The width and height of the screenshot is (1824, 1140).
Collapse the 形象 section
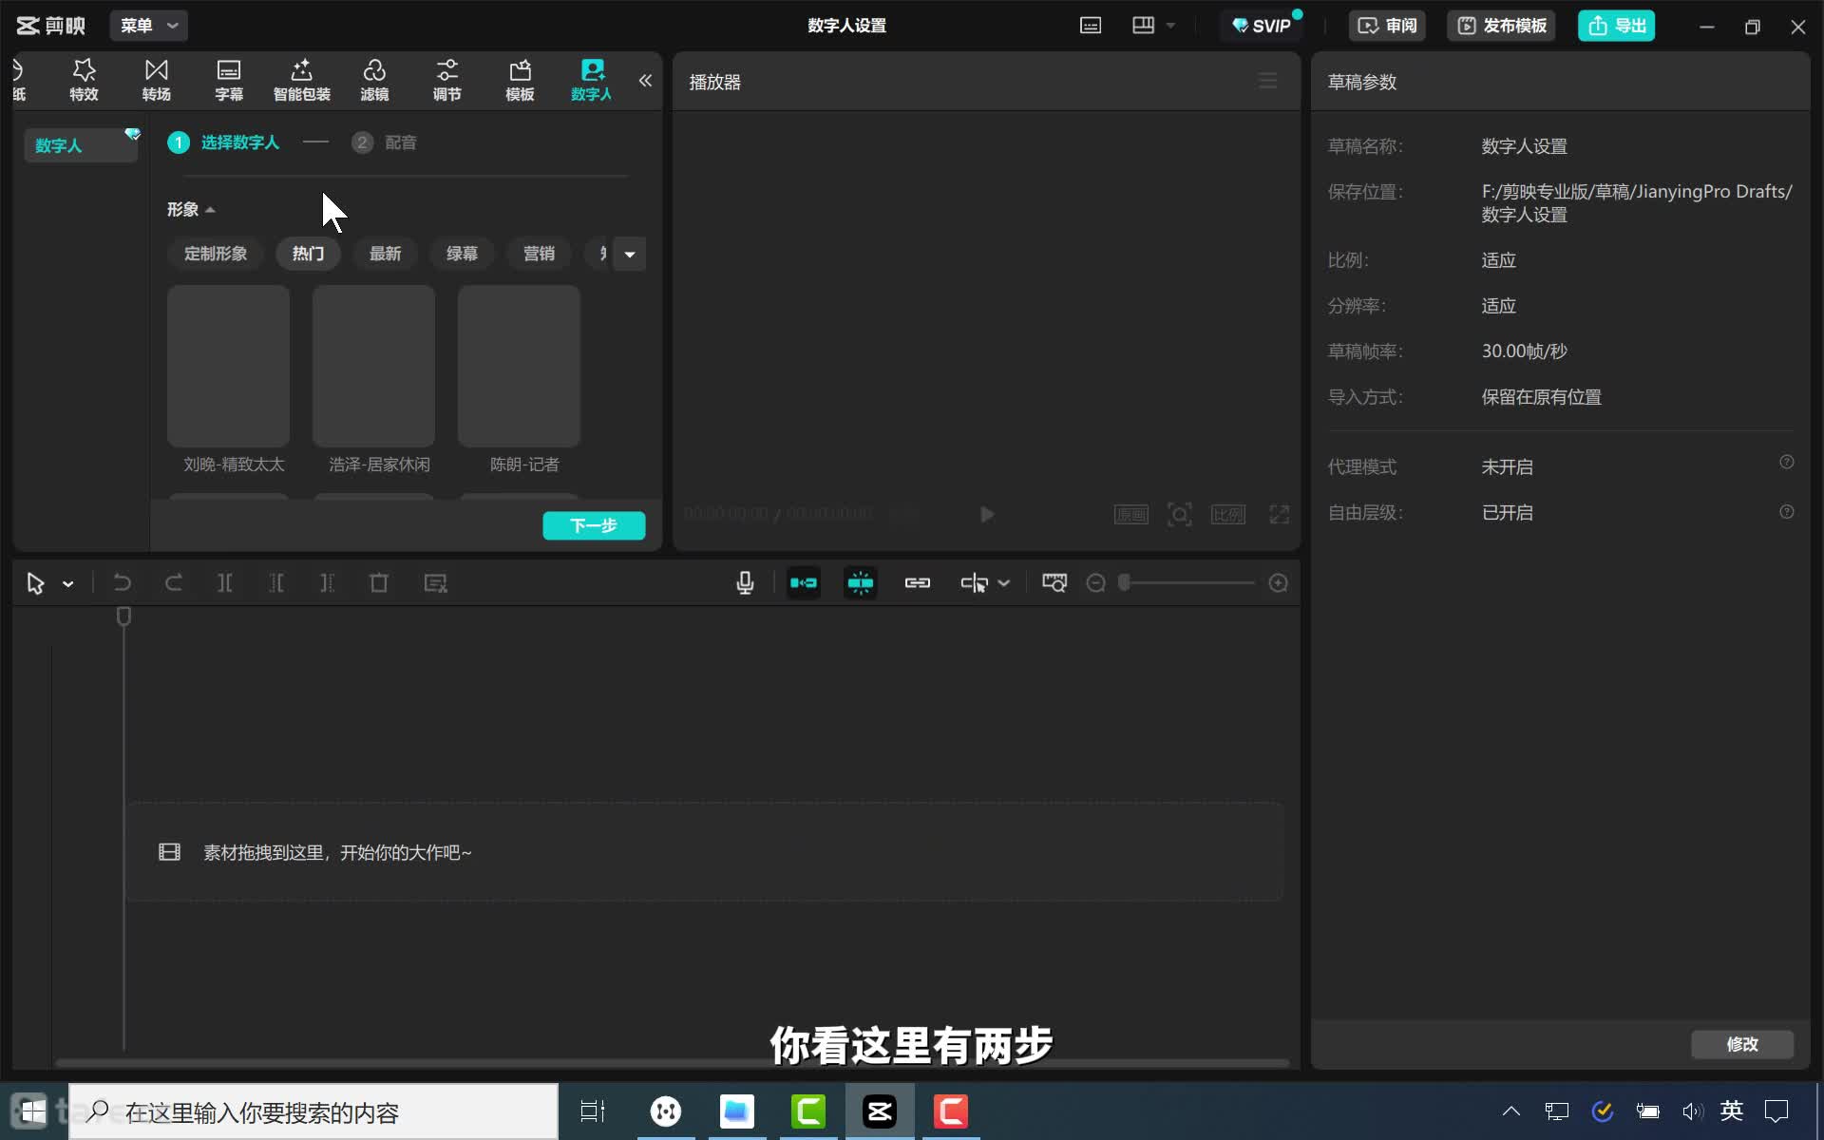tap(191, 209)
